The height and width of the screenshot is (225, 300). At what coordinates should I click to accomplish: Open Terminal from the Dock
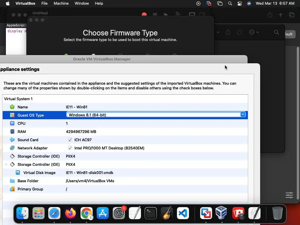click(x=151, y=213)
